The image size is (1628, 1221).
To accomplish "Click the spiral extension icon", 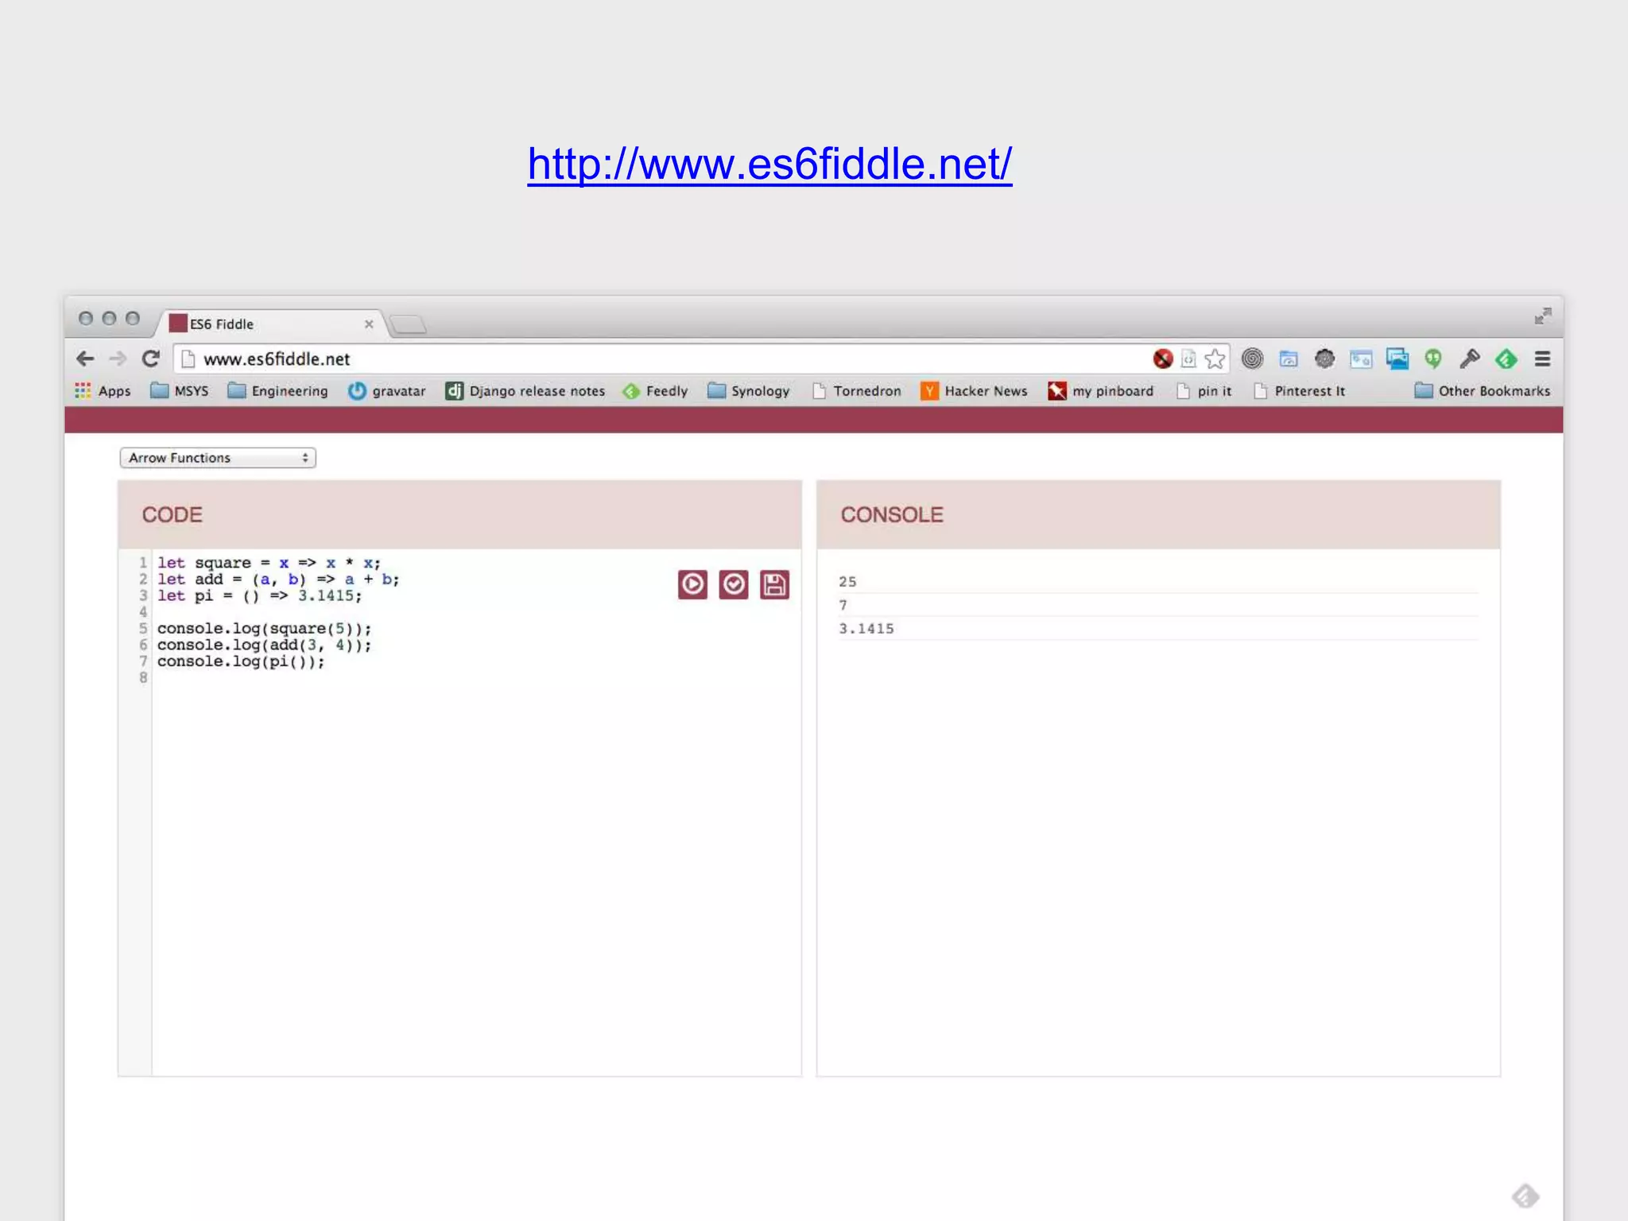I will pos(1252,359).
